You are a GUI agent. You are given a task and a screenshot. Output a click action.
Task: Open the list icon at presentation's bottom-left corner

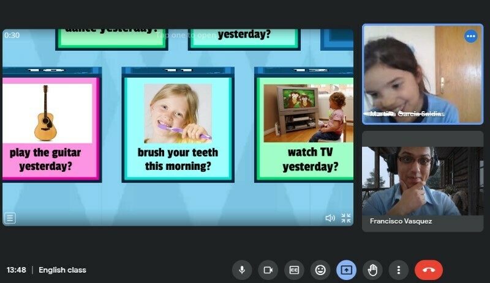pos(10,218)
